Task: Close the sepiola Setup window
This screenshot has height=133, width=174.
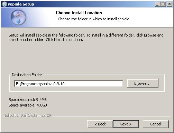Action: click(x=170, y=4)
